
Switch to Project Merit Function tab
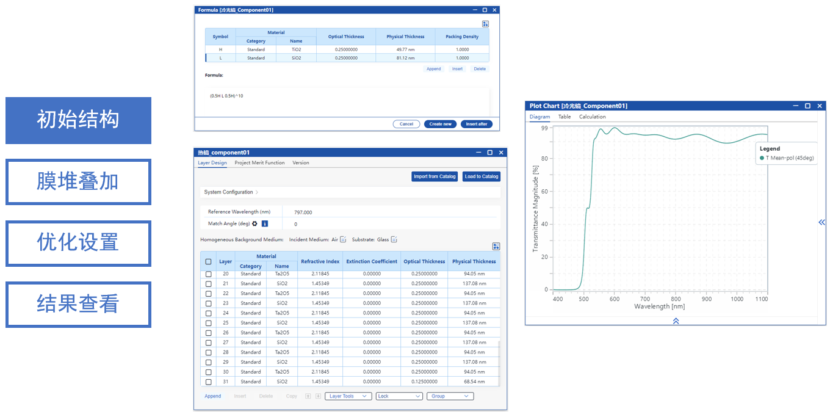click(259, 163)
